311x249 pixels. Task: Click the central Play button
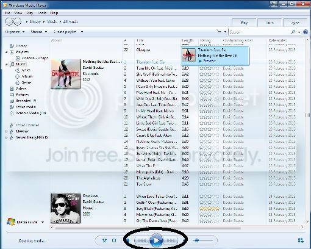point(156,240)
